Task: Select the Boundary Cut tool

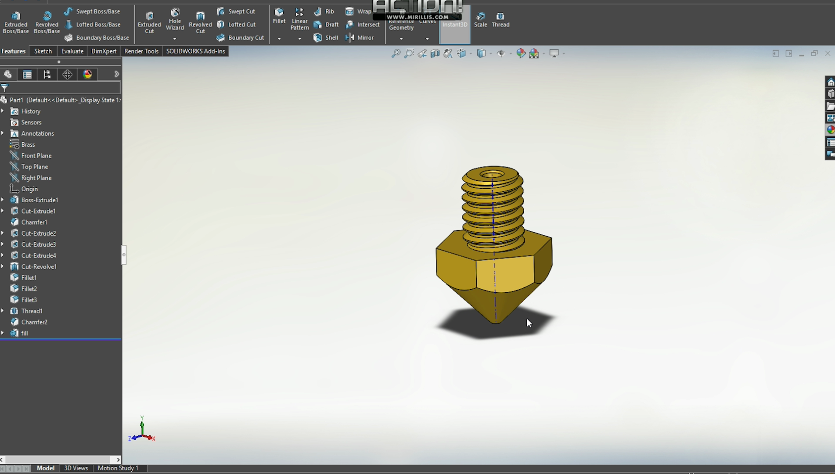Action: pyautogui.click(x=240, y=38)
